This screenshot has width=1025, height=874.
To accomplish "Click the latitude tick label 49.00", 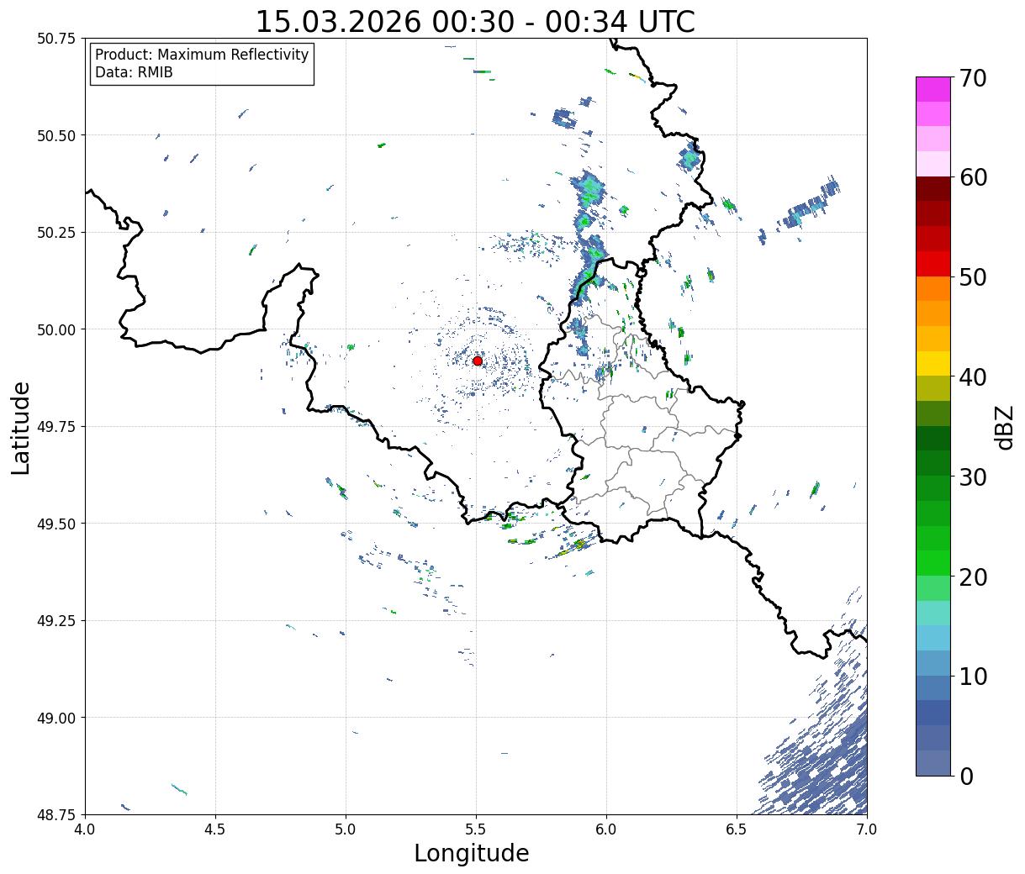I will coord(55,718).
